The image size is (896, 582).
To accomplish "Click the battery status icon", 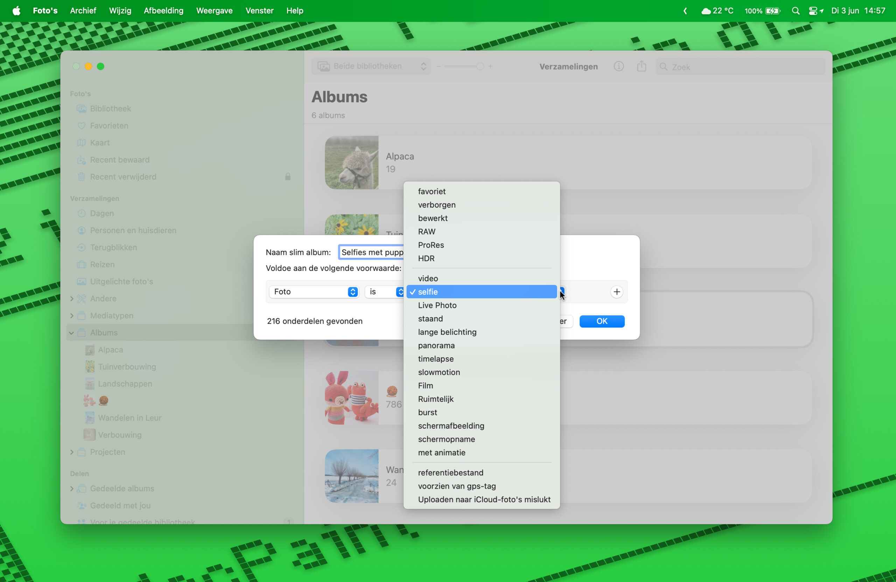I will (772, 10).
